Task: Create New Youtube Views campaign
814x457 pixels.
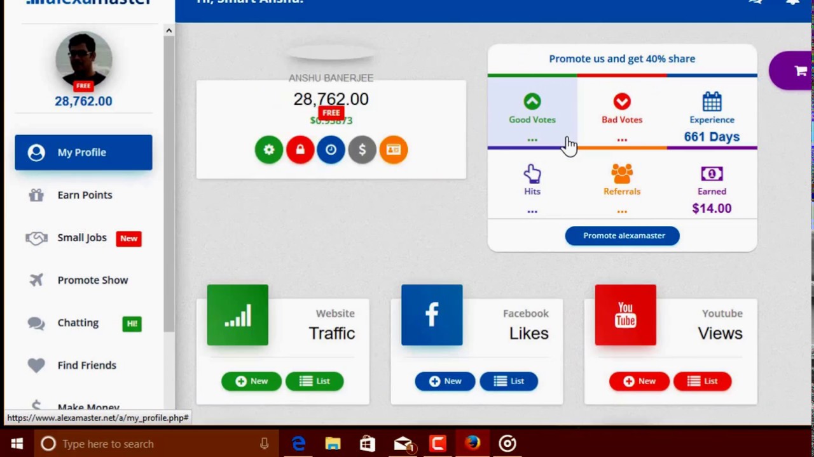Action: tap(639, 381)
